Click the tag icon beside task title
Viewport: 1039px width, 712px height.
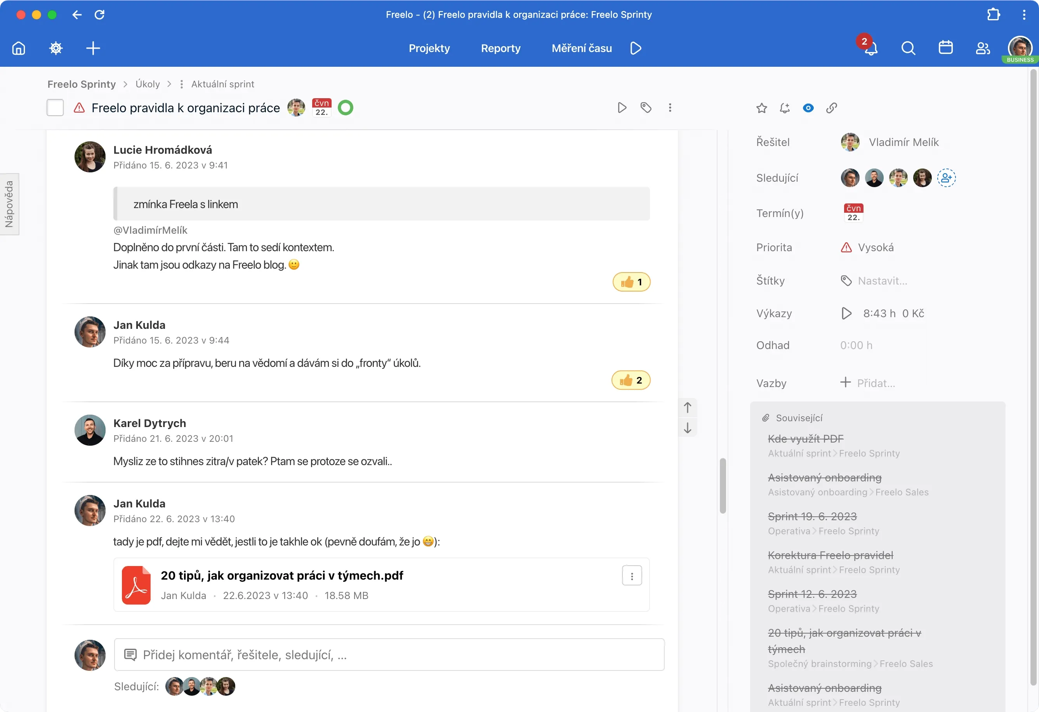click(x=646, y=108)
